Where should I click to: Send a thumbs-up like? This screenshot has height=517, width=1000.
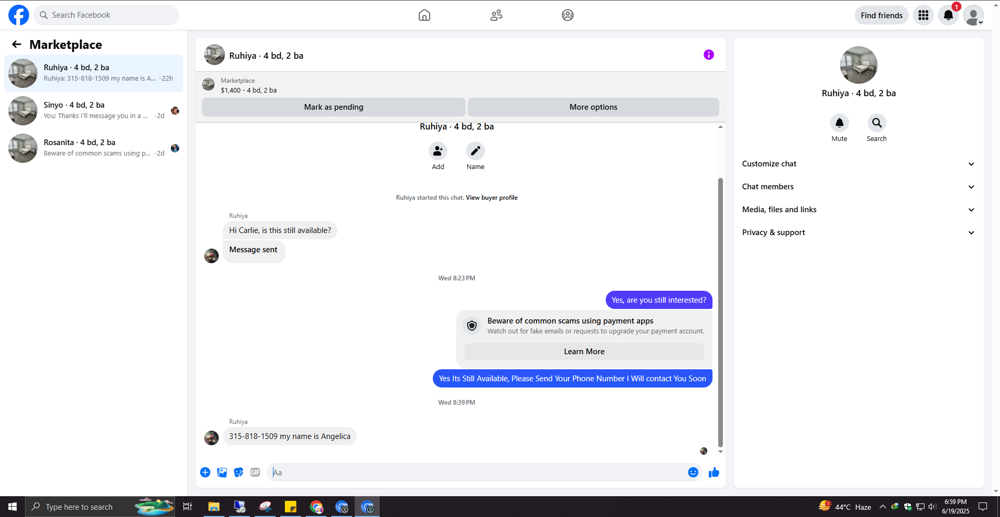(x=714, y=472)
